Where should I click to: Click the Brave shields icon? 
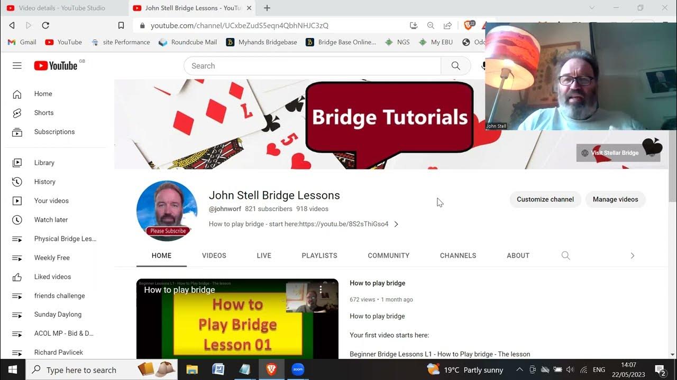469,25
